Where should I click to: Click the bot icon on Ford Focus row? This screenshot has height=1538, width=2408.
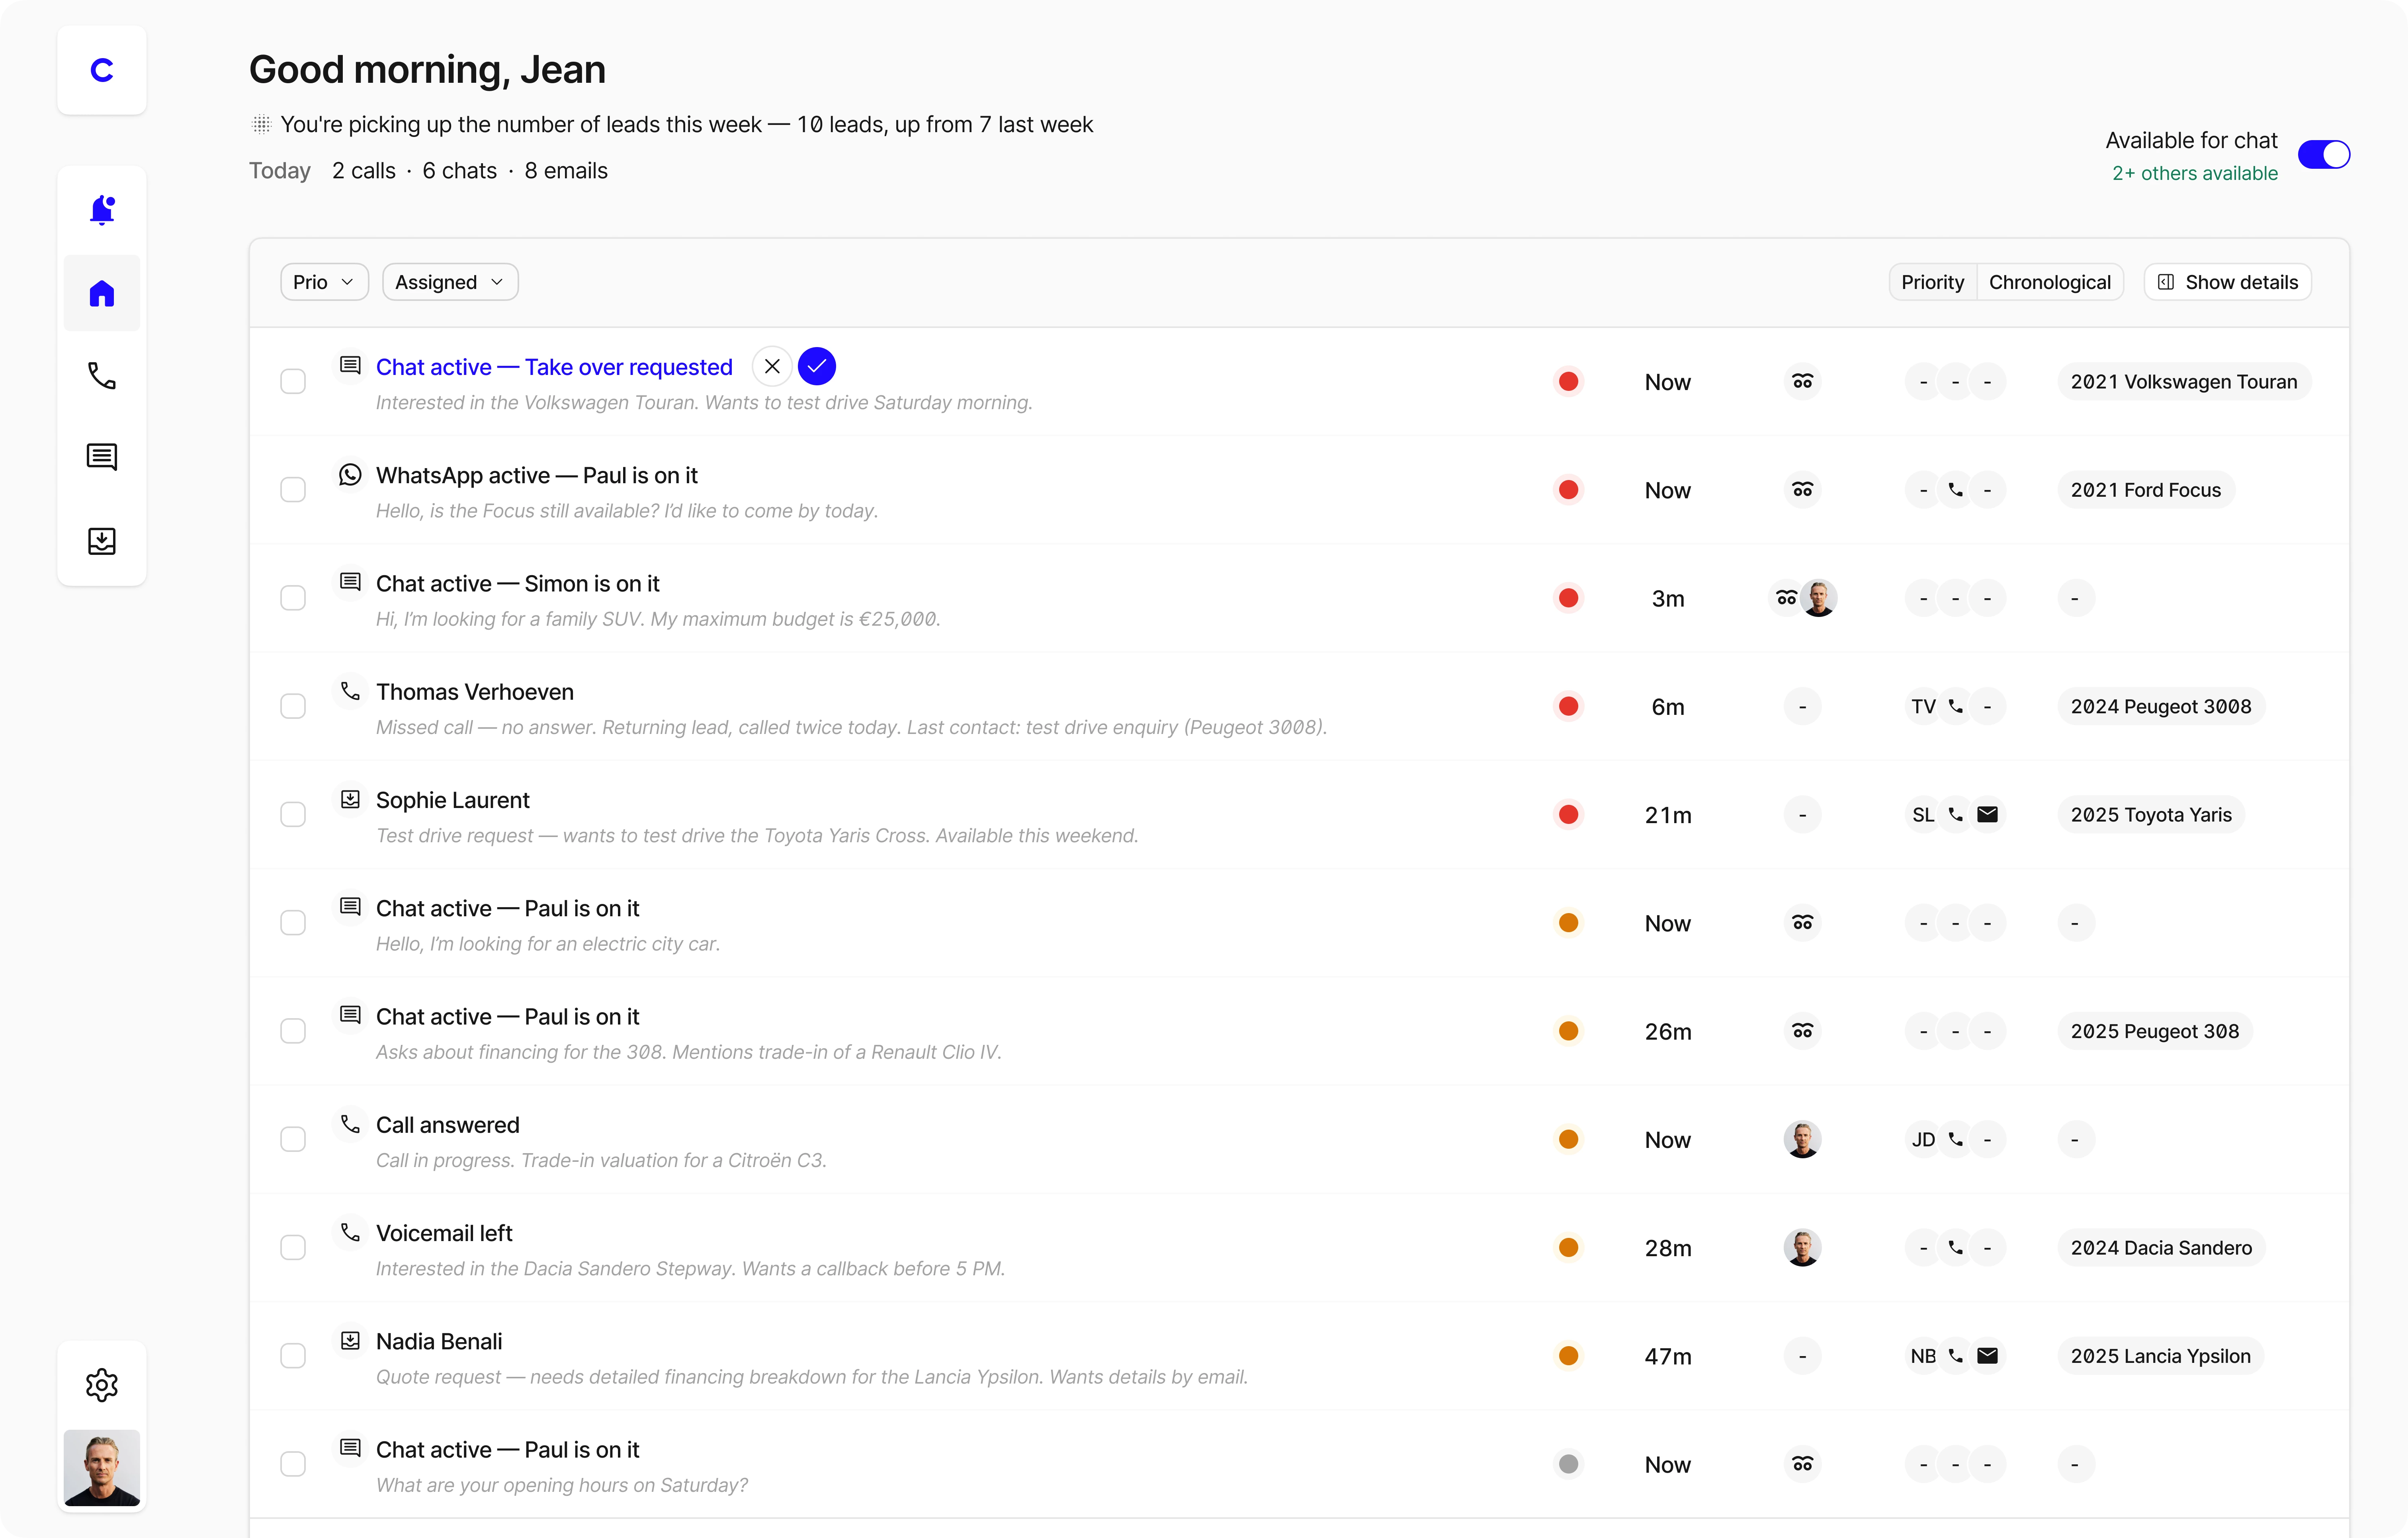point(1802,490)
